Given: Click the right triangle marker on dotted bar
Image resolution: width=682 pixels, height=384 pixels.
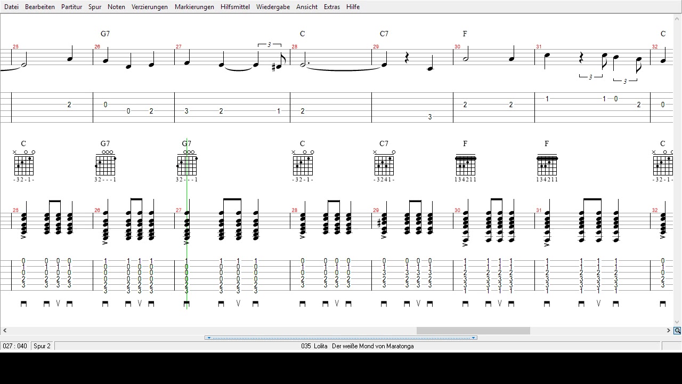Looking at the screenshot, I should pos(473,338).
